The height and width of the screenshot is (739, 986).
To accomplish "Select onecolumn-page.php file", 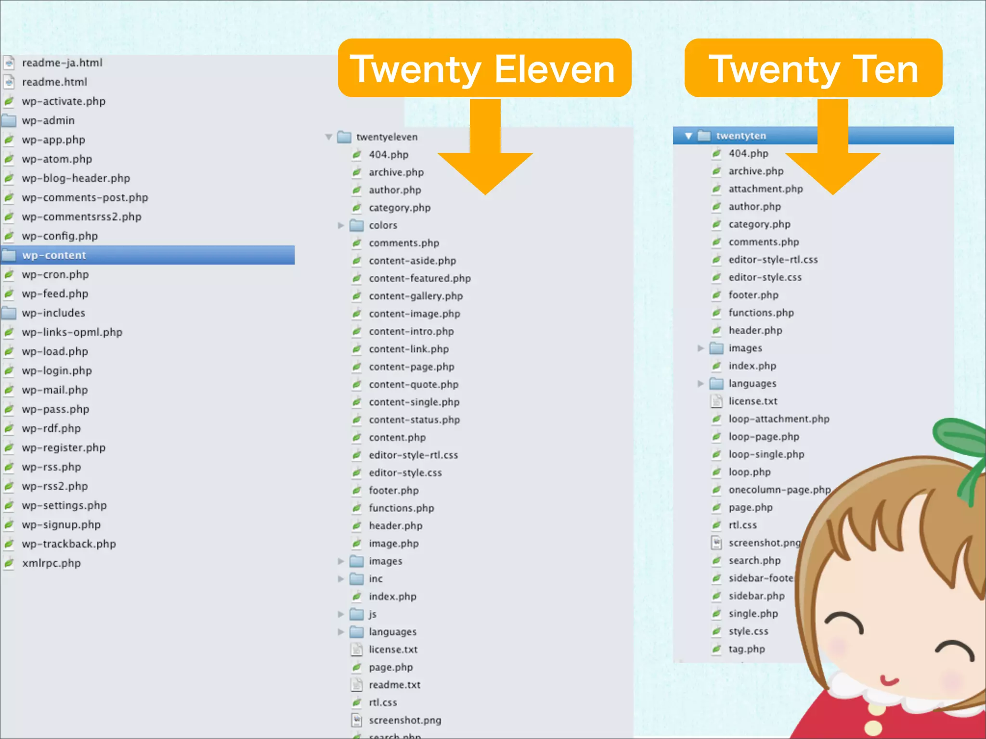I will pos(779,490).
